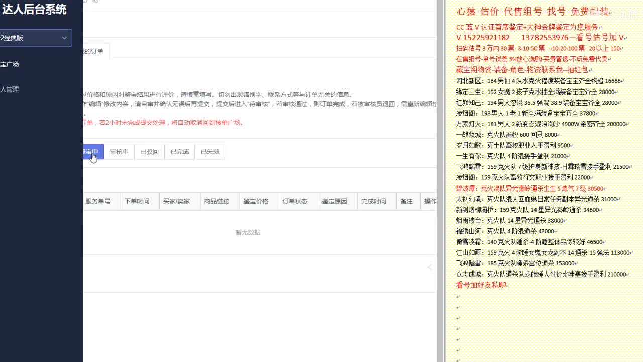Click the 达人后台系统 title
The width and height of the screenshot is (643, 362).
click(x=34, y=9)
